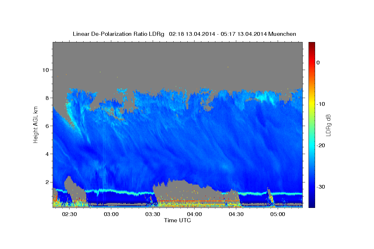Click the 02:30 time tick label
Viewport: 374px width, 249px height.
(70, 214)
